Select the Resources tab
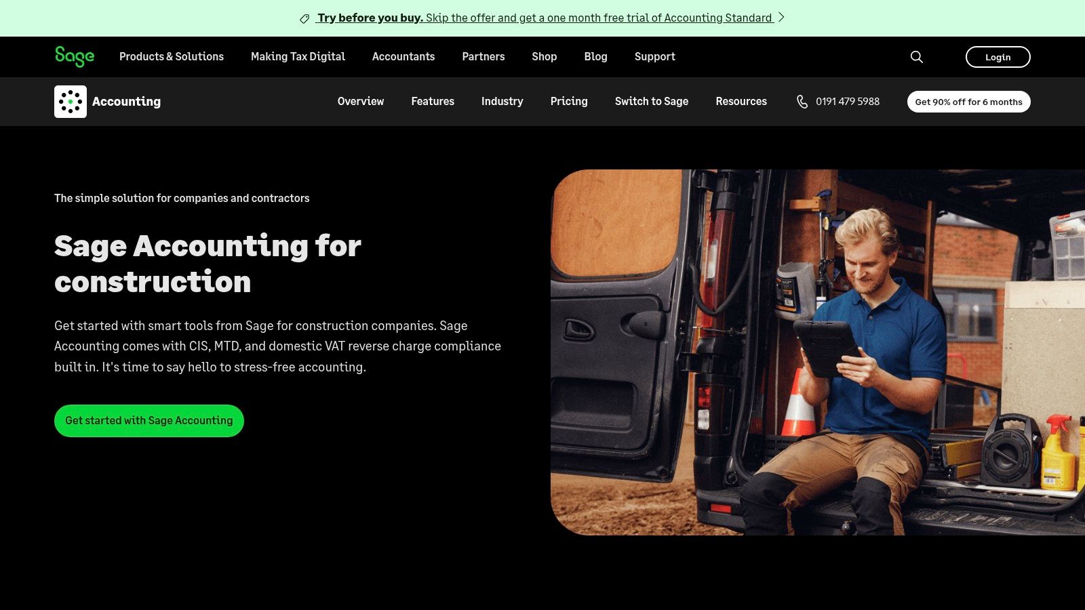This screenshot has width=1085, height=610. click(x=741, y=101)
